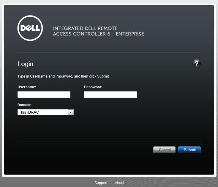218x187 pixels.
Task: Click the divider line below the Dell header
Action: click(109, 52)
